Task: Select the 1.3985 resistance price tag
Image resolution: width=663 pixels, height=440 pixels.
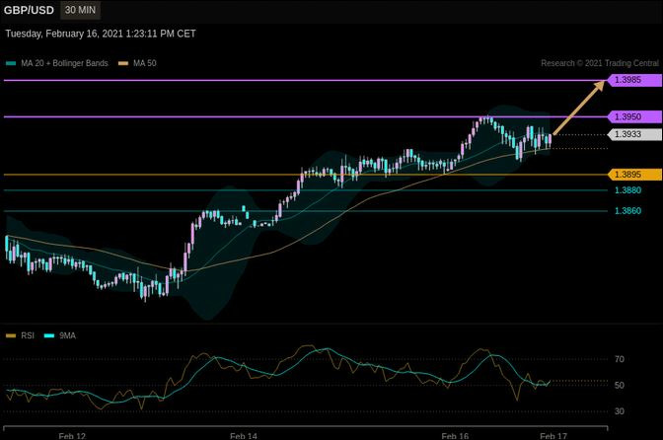Action: point(634,80)
